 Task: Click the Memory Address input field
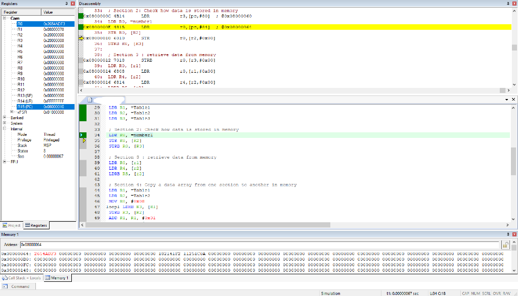(260, 244)
